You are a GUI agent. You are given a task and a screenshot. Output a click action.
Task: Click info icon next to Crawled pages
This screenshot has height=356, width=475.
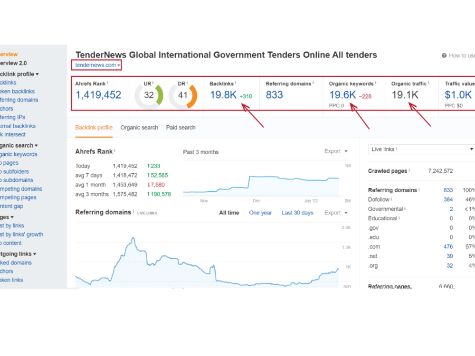pos(409,170)
